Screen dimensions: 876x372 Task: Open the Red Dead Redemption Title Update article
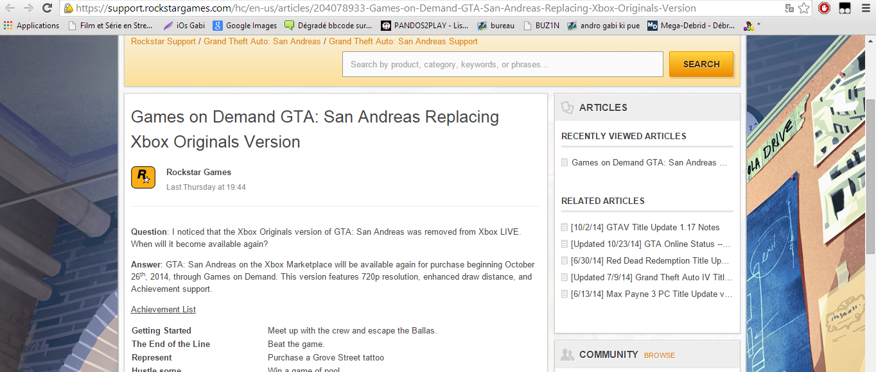click(x=650, y=261)
